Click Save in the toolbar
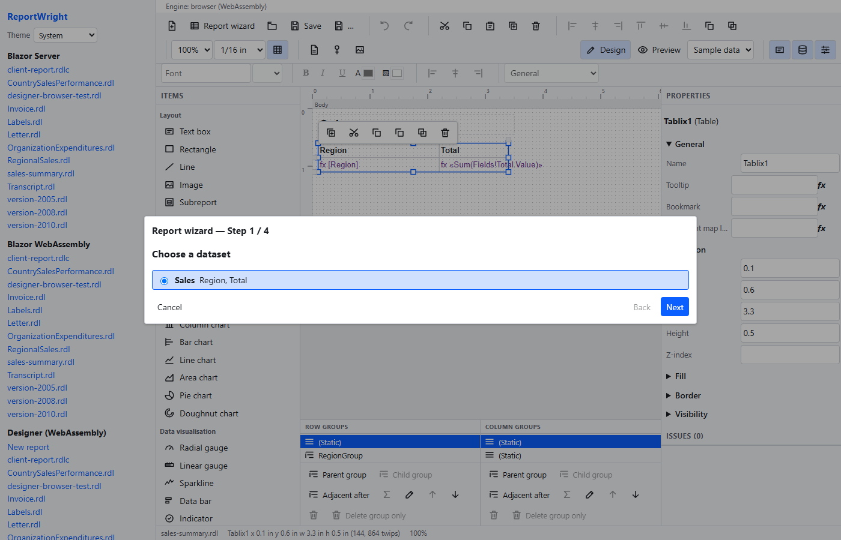 [306, 26]
